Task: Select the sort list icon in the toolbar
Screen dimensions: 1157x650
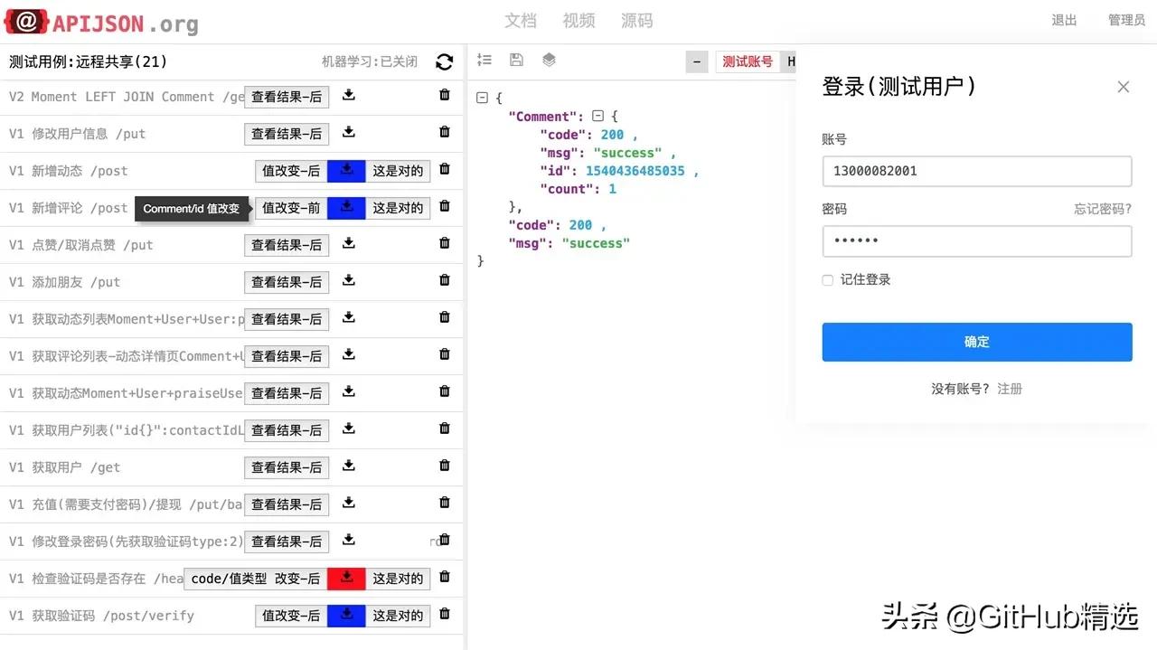Action: [x=484, y=60]
